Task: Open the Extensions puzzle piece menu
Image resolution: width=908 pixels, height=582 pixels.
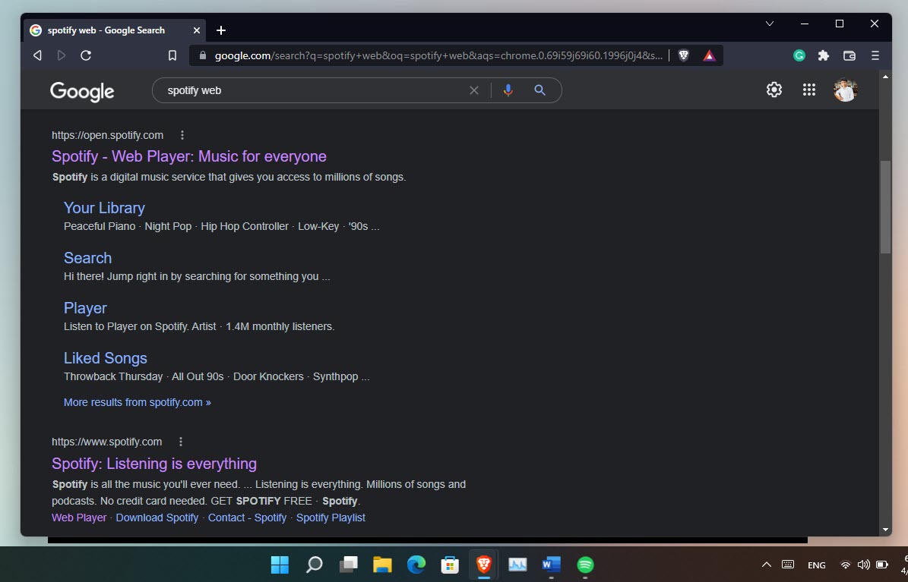Action: tap(824, 55)
